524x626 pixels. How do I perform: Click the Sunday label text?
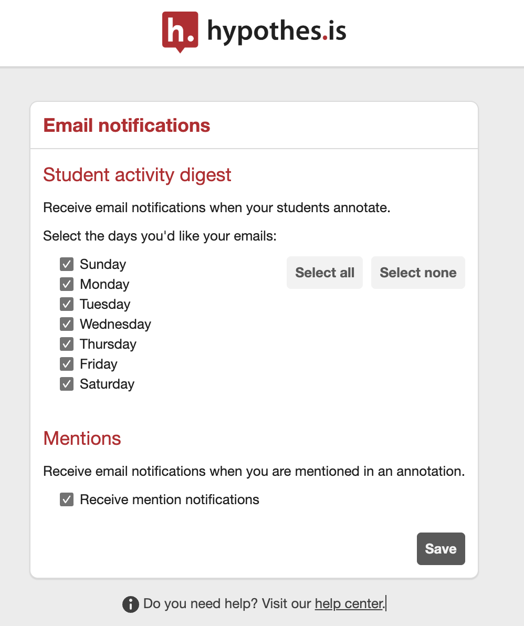pyautogui.click(x=103, y=264)
